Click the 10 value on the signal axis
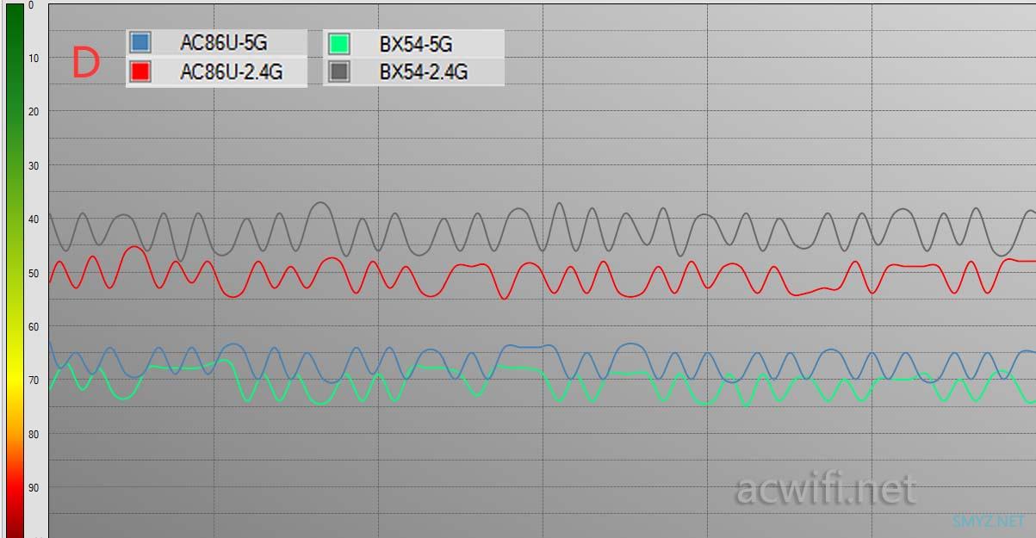 click(34, 59)
